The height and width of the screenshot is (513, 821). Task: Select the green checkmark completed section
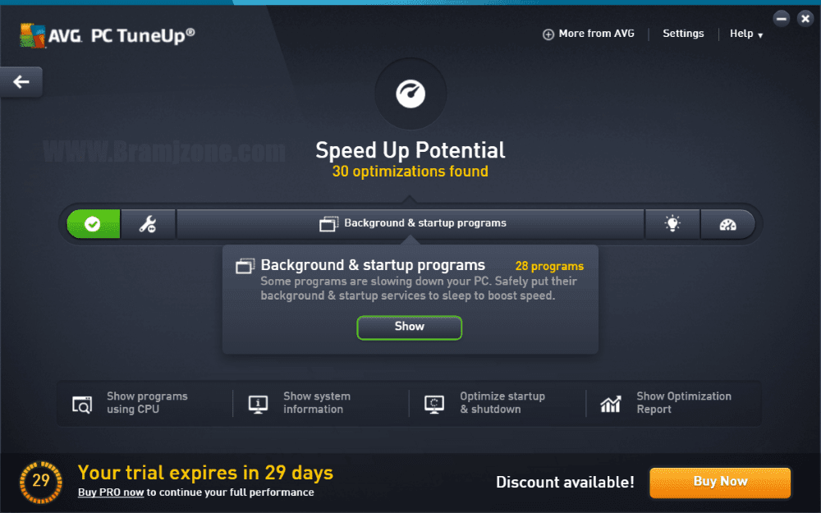(x=94, y=224)
